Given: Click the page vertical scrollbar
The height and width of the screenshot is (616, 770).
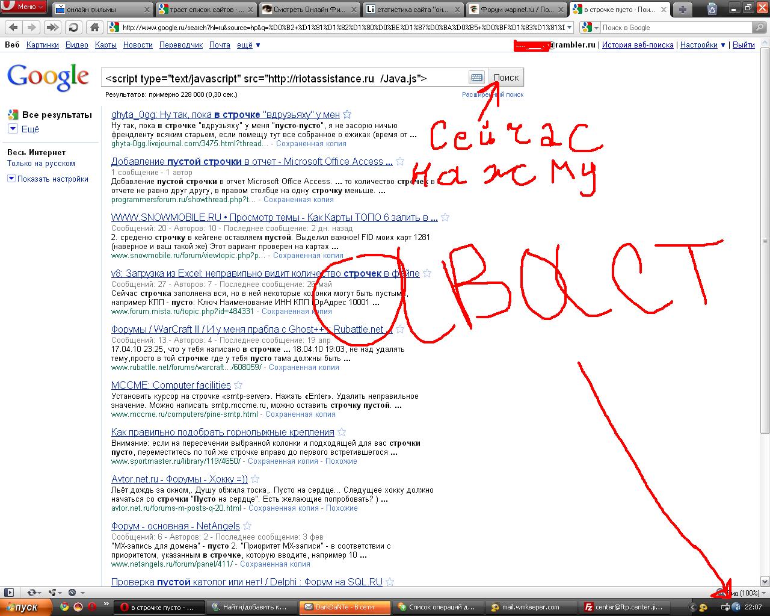Looking at the screenshot, I should tap(765, 241).
